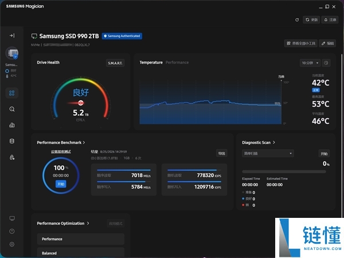Open the 10分钟 time range dropdown
This screenshot has width=344, height=258.
(x=310, y=63)
